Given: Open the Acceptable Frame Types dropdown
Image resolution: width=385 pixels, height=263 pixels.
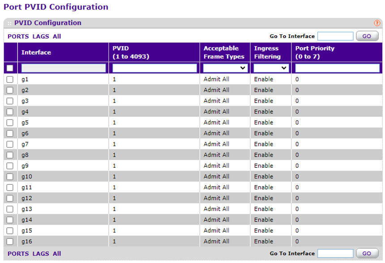Looking at the screenshot, I should click(x=226, y=68).
